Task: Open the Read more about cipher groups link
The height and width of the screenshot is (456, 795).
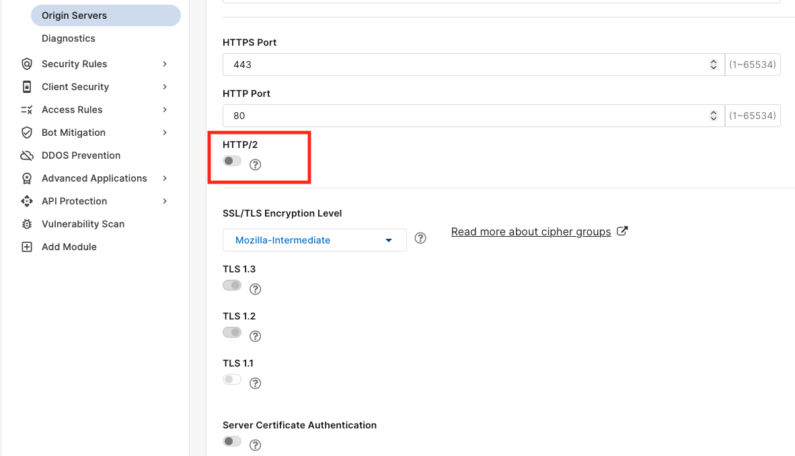Action: pyautogui.click(x=531, y=232)
